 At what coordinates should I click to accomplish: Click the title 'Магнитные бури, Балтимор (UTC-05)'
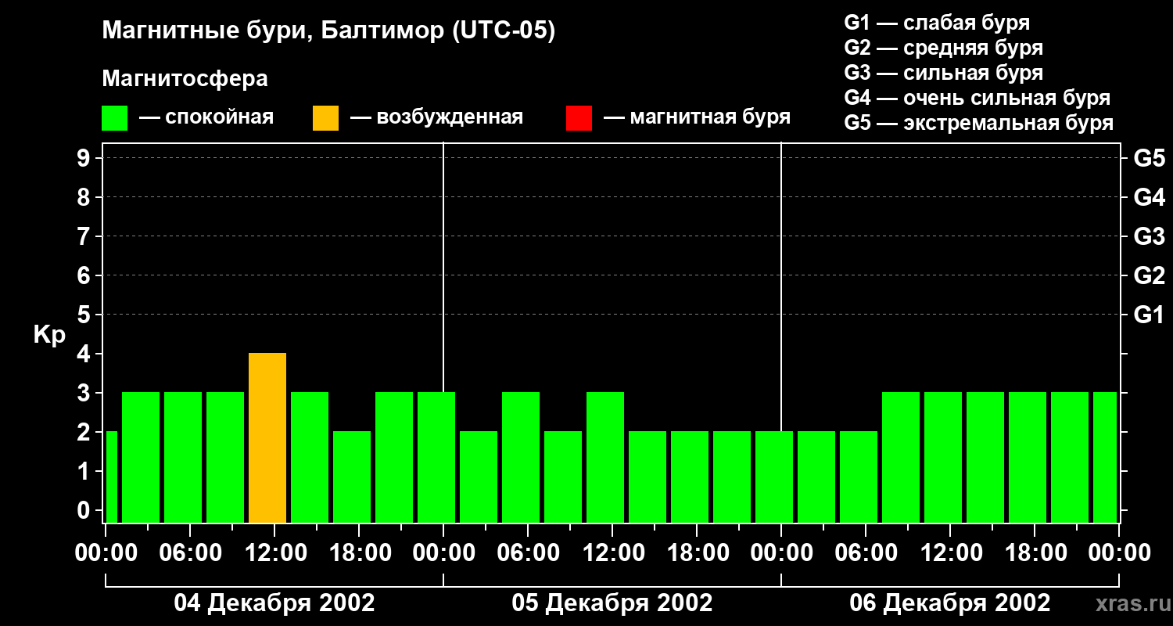328,32
